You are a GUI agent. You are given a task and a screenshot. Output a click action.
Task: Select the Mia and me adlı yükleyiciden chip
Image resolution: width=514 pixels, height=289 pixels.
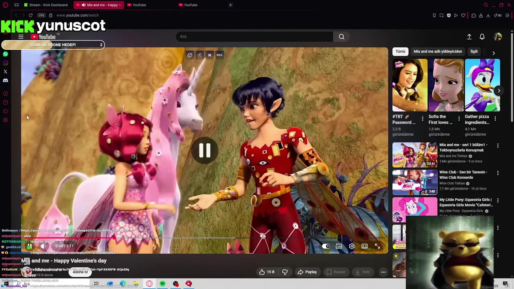click(438, 51)
